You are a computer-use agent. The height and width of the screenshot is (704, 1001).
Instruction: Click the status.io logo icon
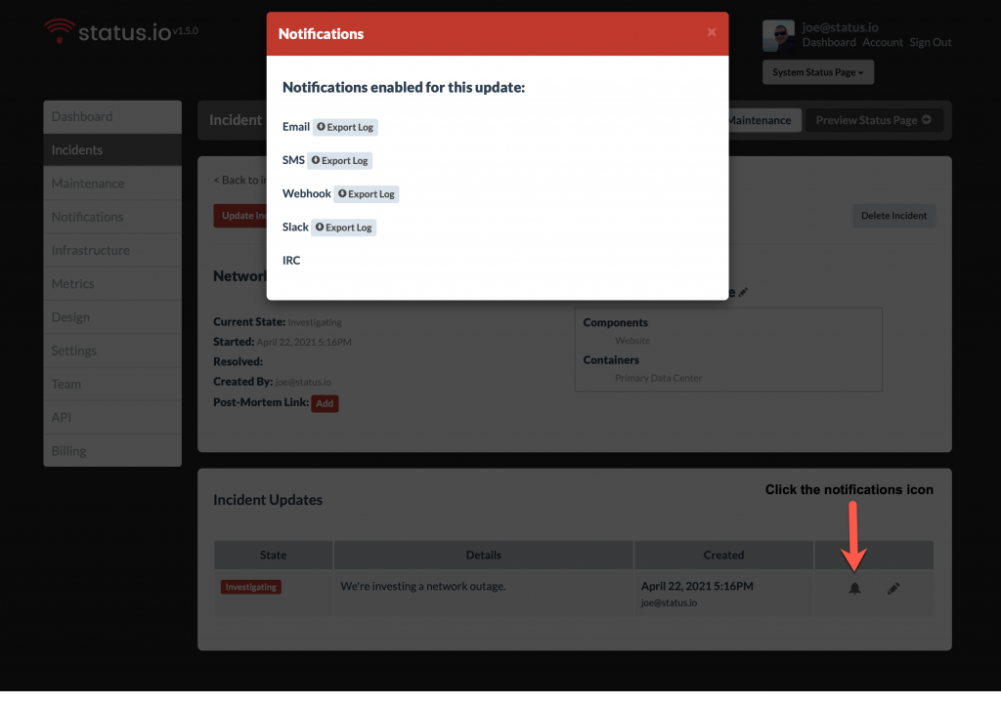click(59, 30)
